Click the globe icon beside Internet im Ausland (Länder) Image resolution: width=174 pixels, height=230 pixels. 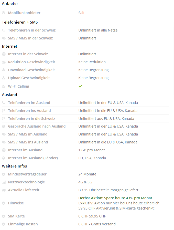[4, 158]
